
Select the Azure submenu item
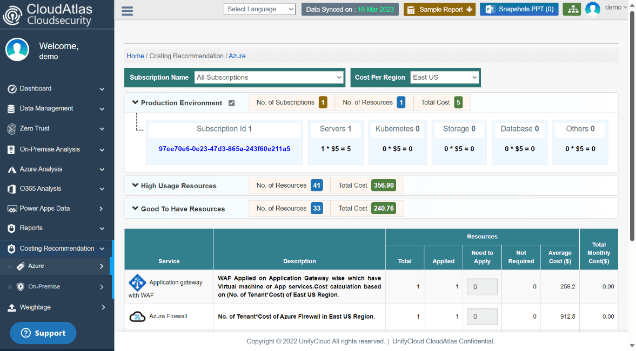coord(56,266)
